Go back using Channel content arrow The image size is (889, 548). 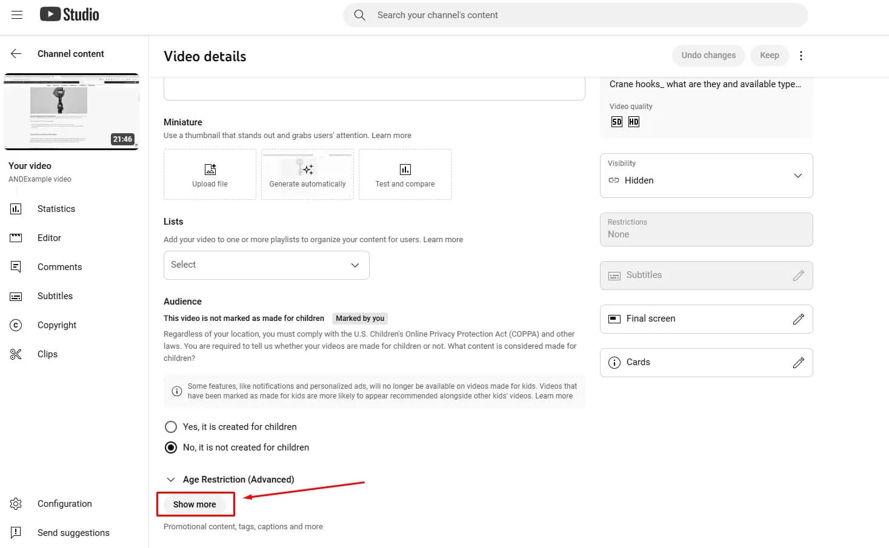coord(16,54)
